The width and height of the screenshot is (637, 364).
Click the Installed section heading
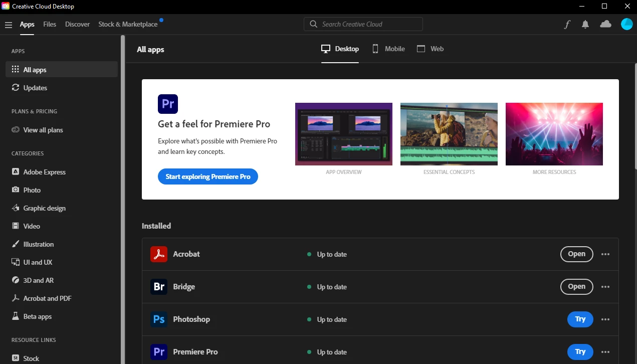pos(156,226)
